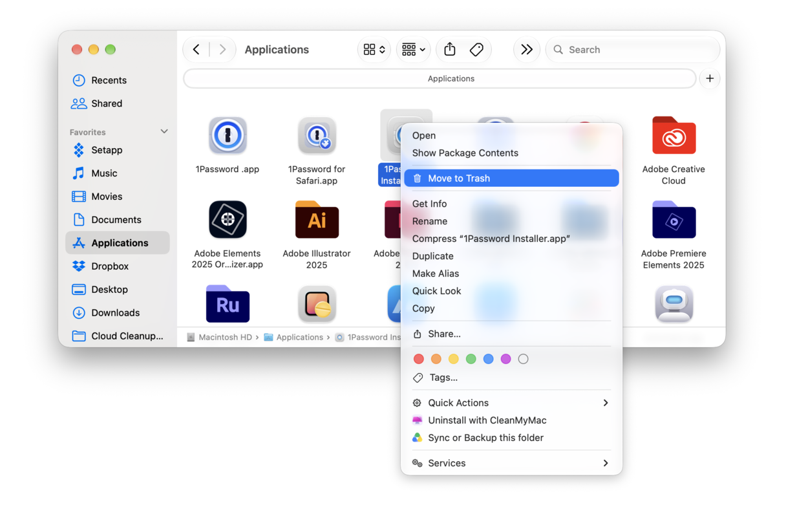Click the Share toolbar icon
The width and height of the screenshot is (786, 518).
click(x=450, y=49)
